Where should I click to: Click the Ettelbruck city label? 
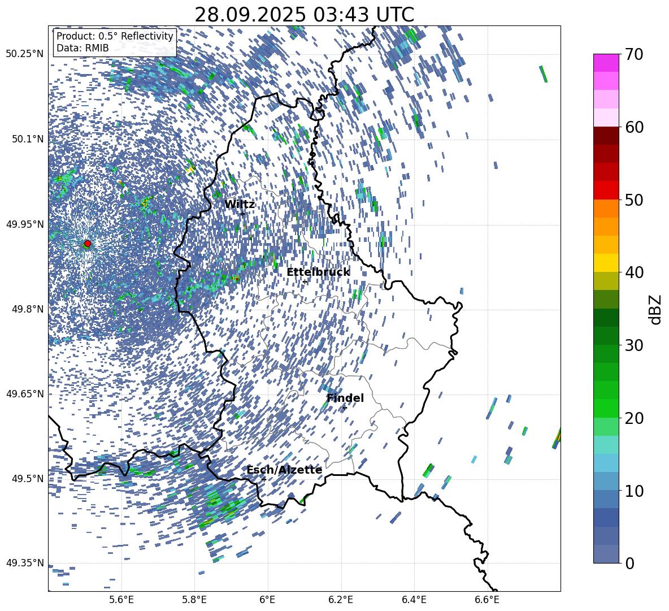tap(318, 272)
